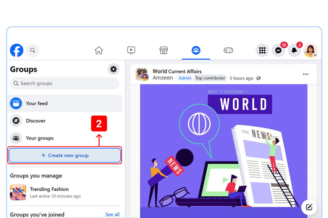Image resolution: width=328 pixels, height=218 pixels.
Task: Click the Admin badge
Action: [x=185, y=78]
